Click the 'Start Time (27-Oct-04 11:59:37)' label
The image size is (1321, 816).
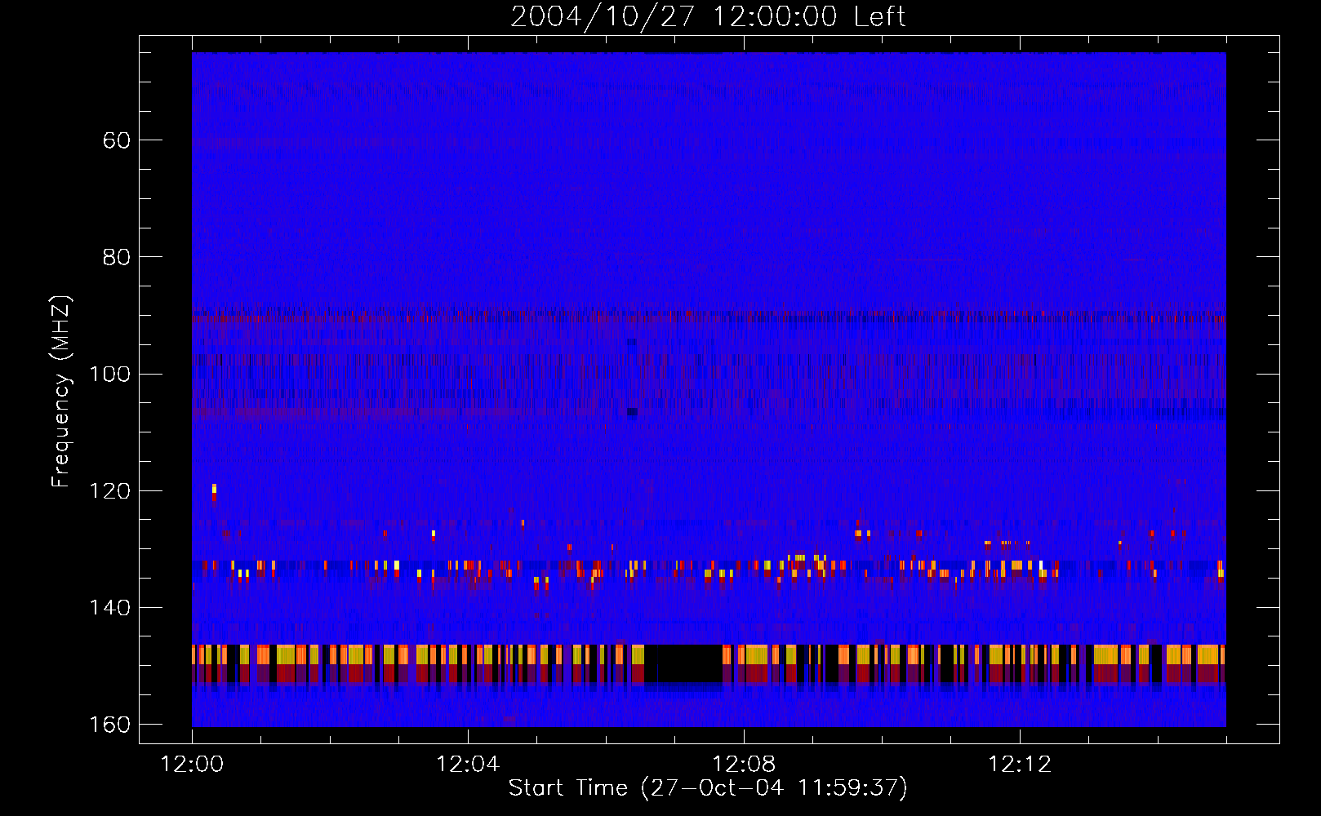coord(708,787)
